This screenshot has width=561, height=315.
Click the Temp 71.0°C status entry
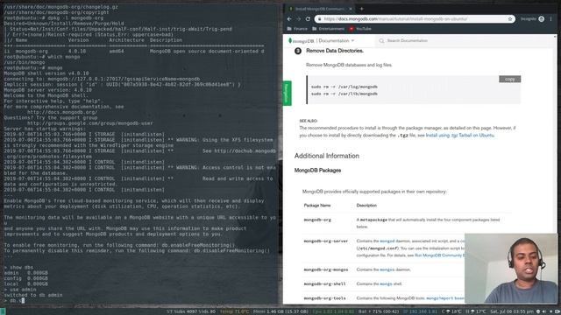[234, 311]
